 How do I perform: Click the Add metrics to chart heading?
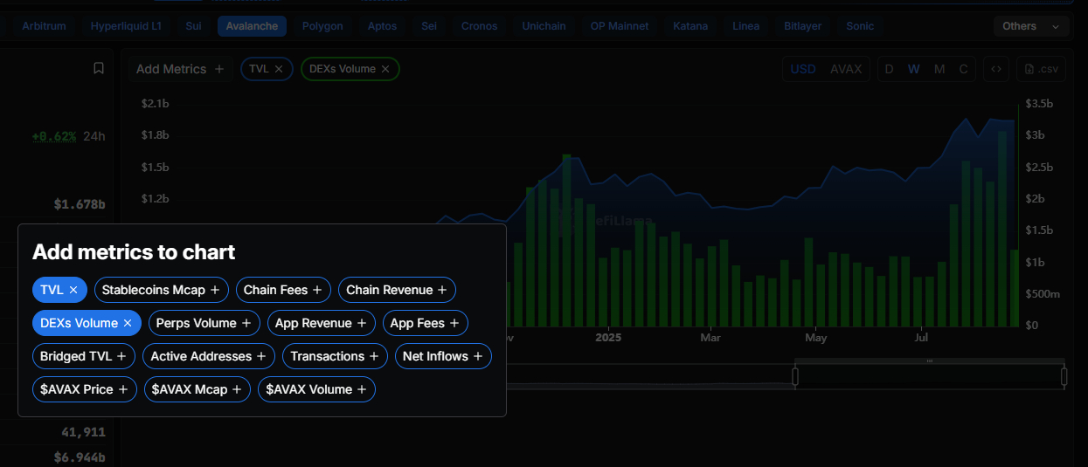134,252
